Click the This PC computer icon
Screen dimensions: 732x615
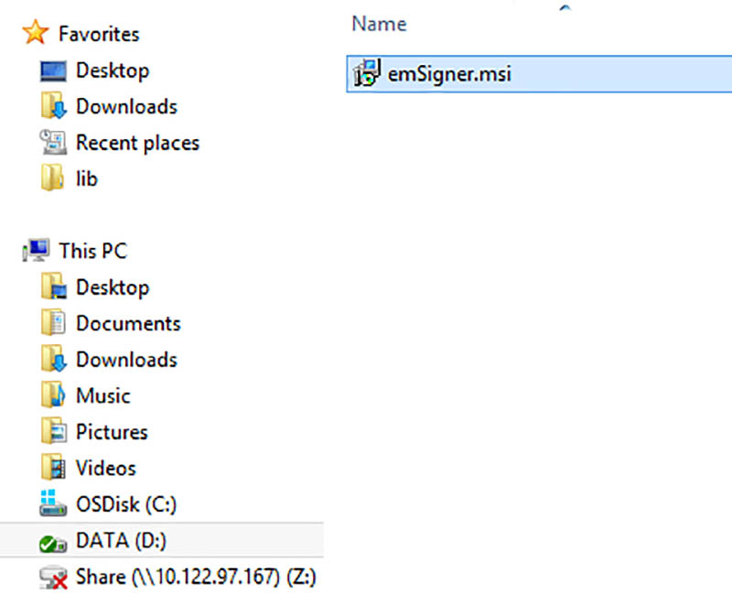coord(36,250)
